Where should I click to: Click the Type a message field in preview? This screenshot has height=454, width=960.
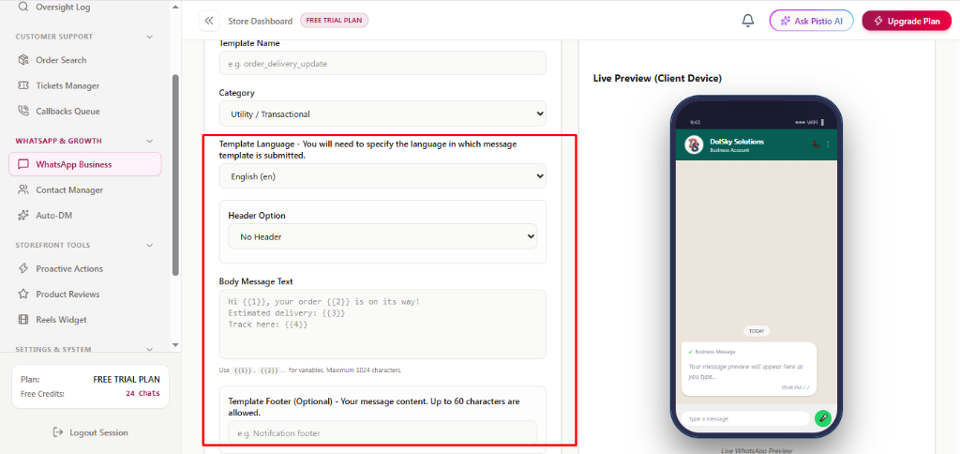coord(745,418)
